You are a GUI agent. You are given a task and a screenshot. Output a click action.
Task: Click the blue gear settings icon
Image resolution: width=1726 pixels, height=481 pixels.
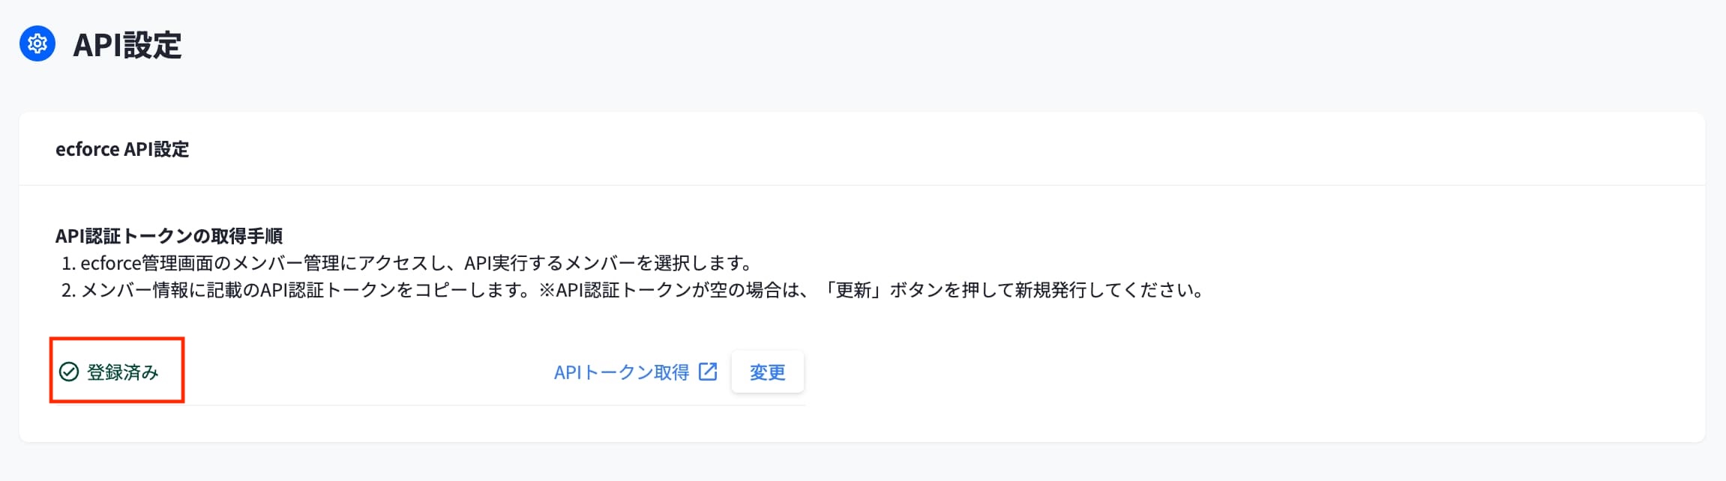pyautogui.click(x=37, y=44)
